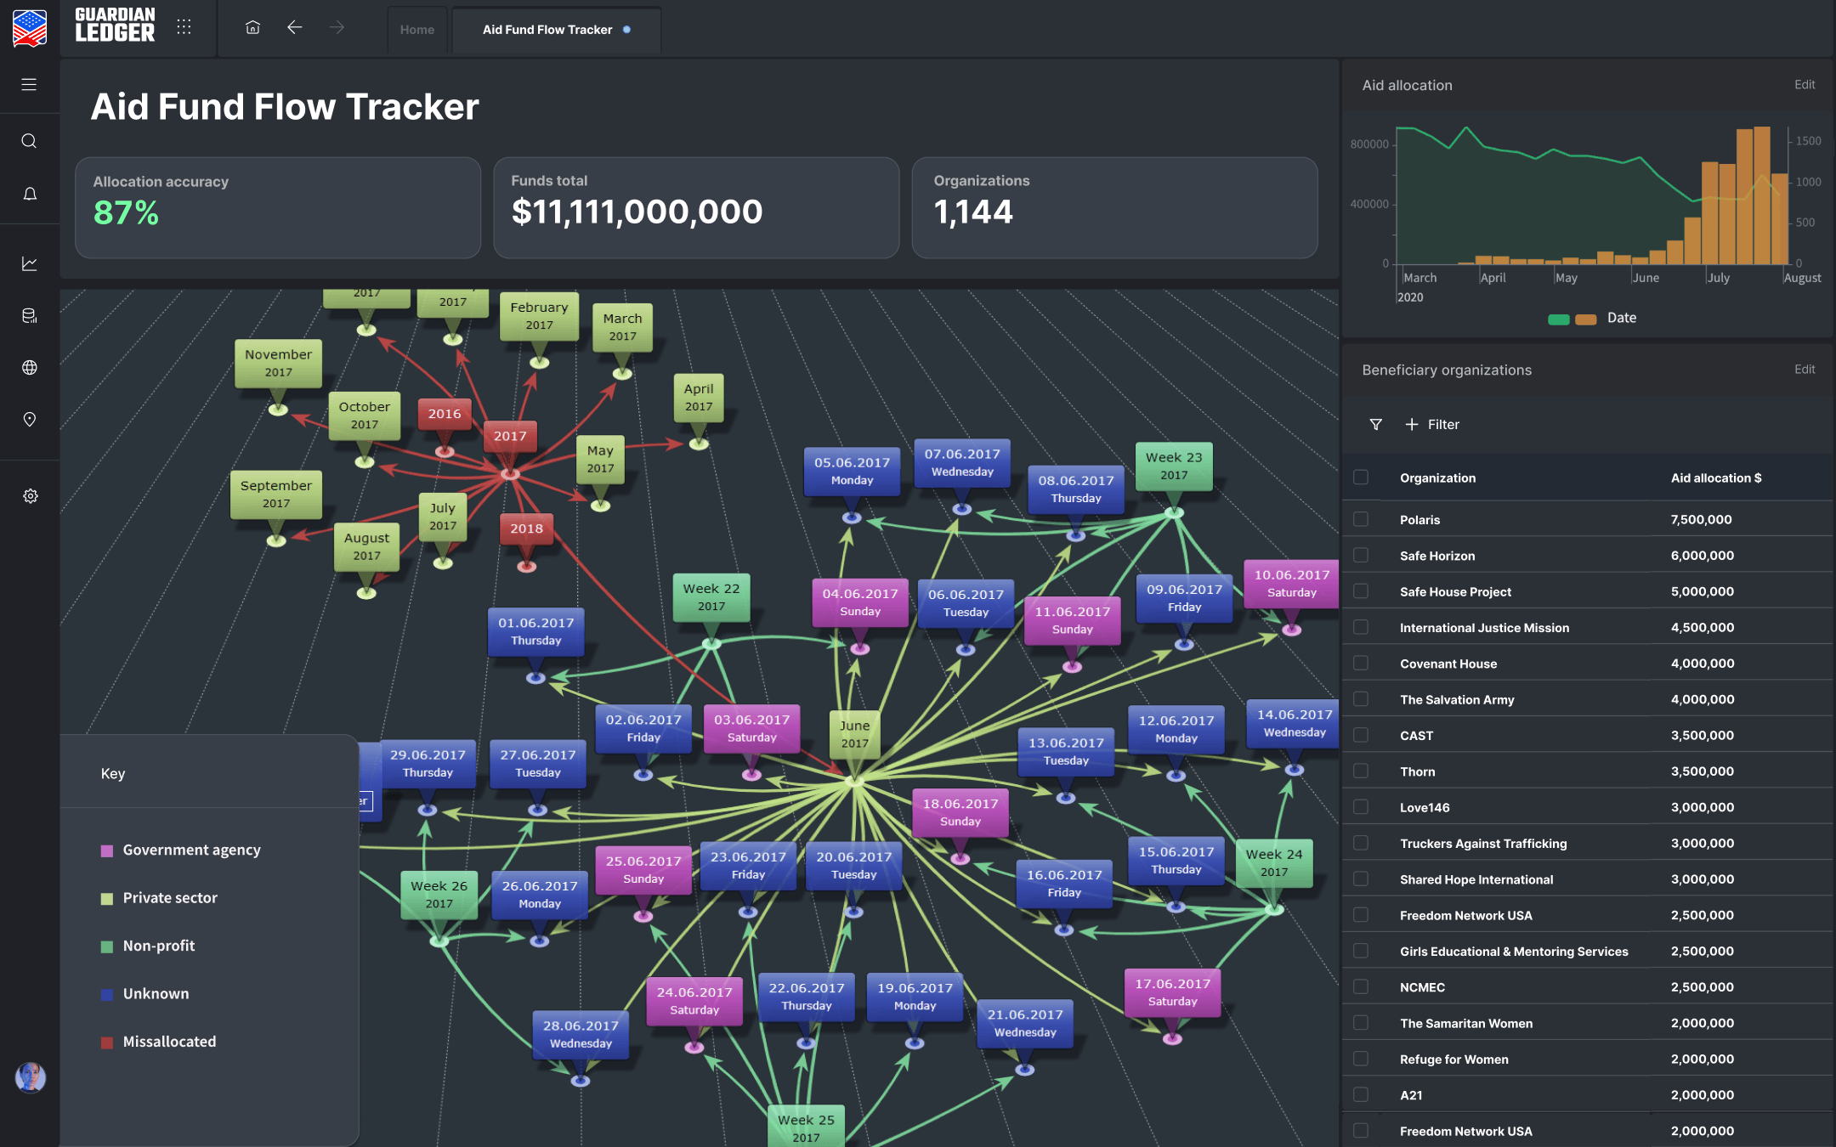Click A21 organization name
This screenshot has height=1147, width=1836.
click(x=1411, y=1095)
